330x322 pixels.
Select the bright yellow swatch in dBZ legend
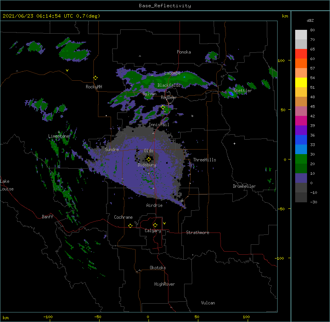tap(301, 82)
